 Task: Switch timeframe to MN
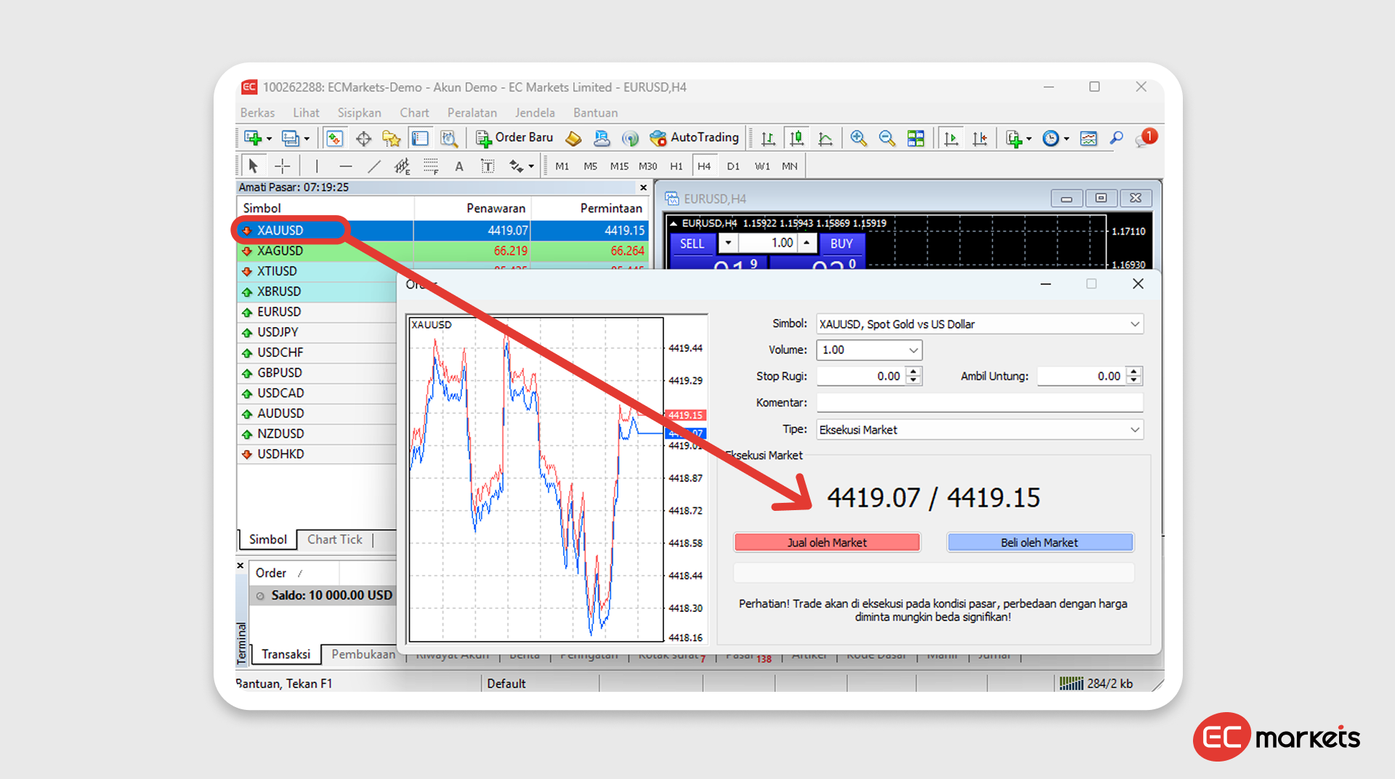pos(790,166)
